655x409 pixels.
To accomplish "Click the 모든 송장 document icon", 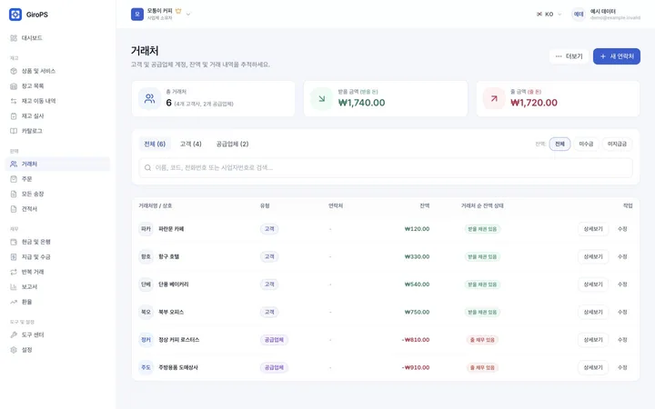I will point(14,195).
